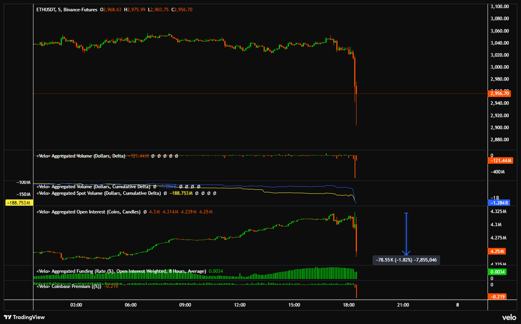The height and width of the screenshot is (324, 521).
Task: Open Aggregated Open Interest legend
Action: coord(89,212)
